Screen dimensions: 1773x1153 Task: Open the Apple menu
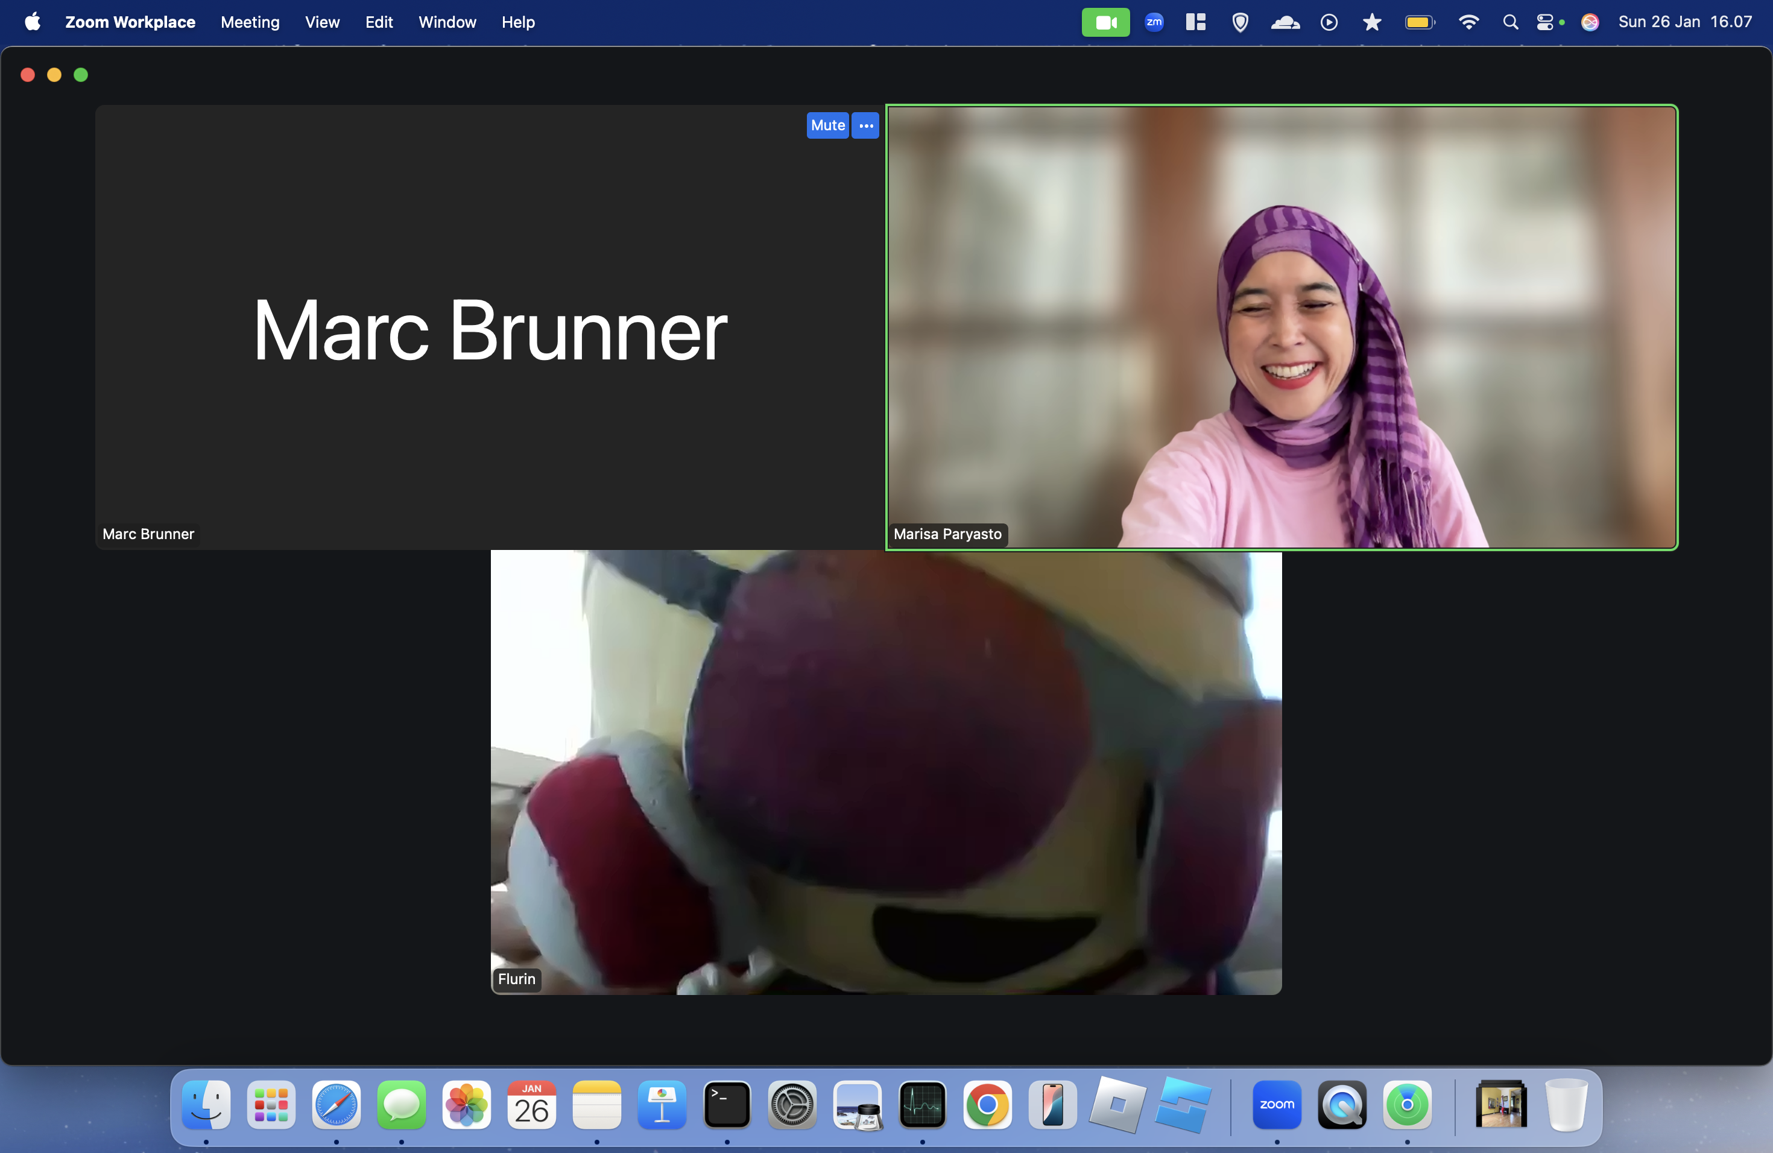pyautogui.click(x=33, y=22)
